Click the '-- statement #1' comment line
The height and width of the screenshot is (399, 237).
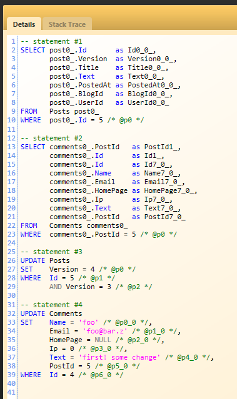(51, 41)
